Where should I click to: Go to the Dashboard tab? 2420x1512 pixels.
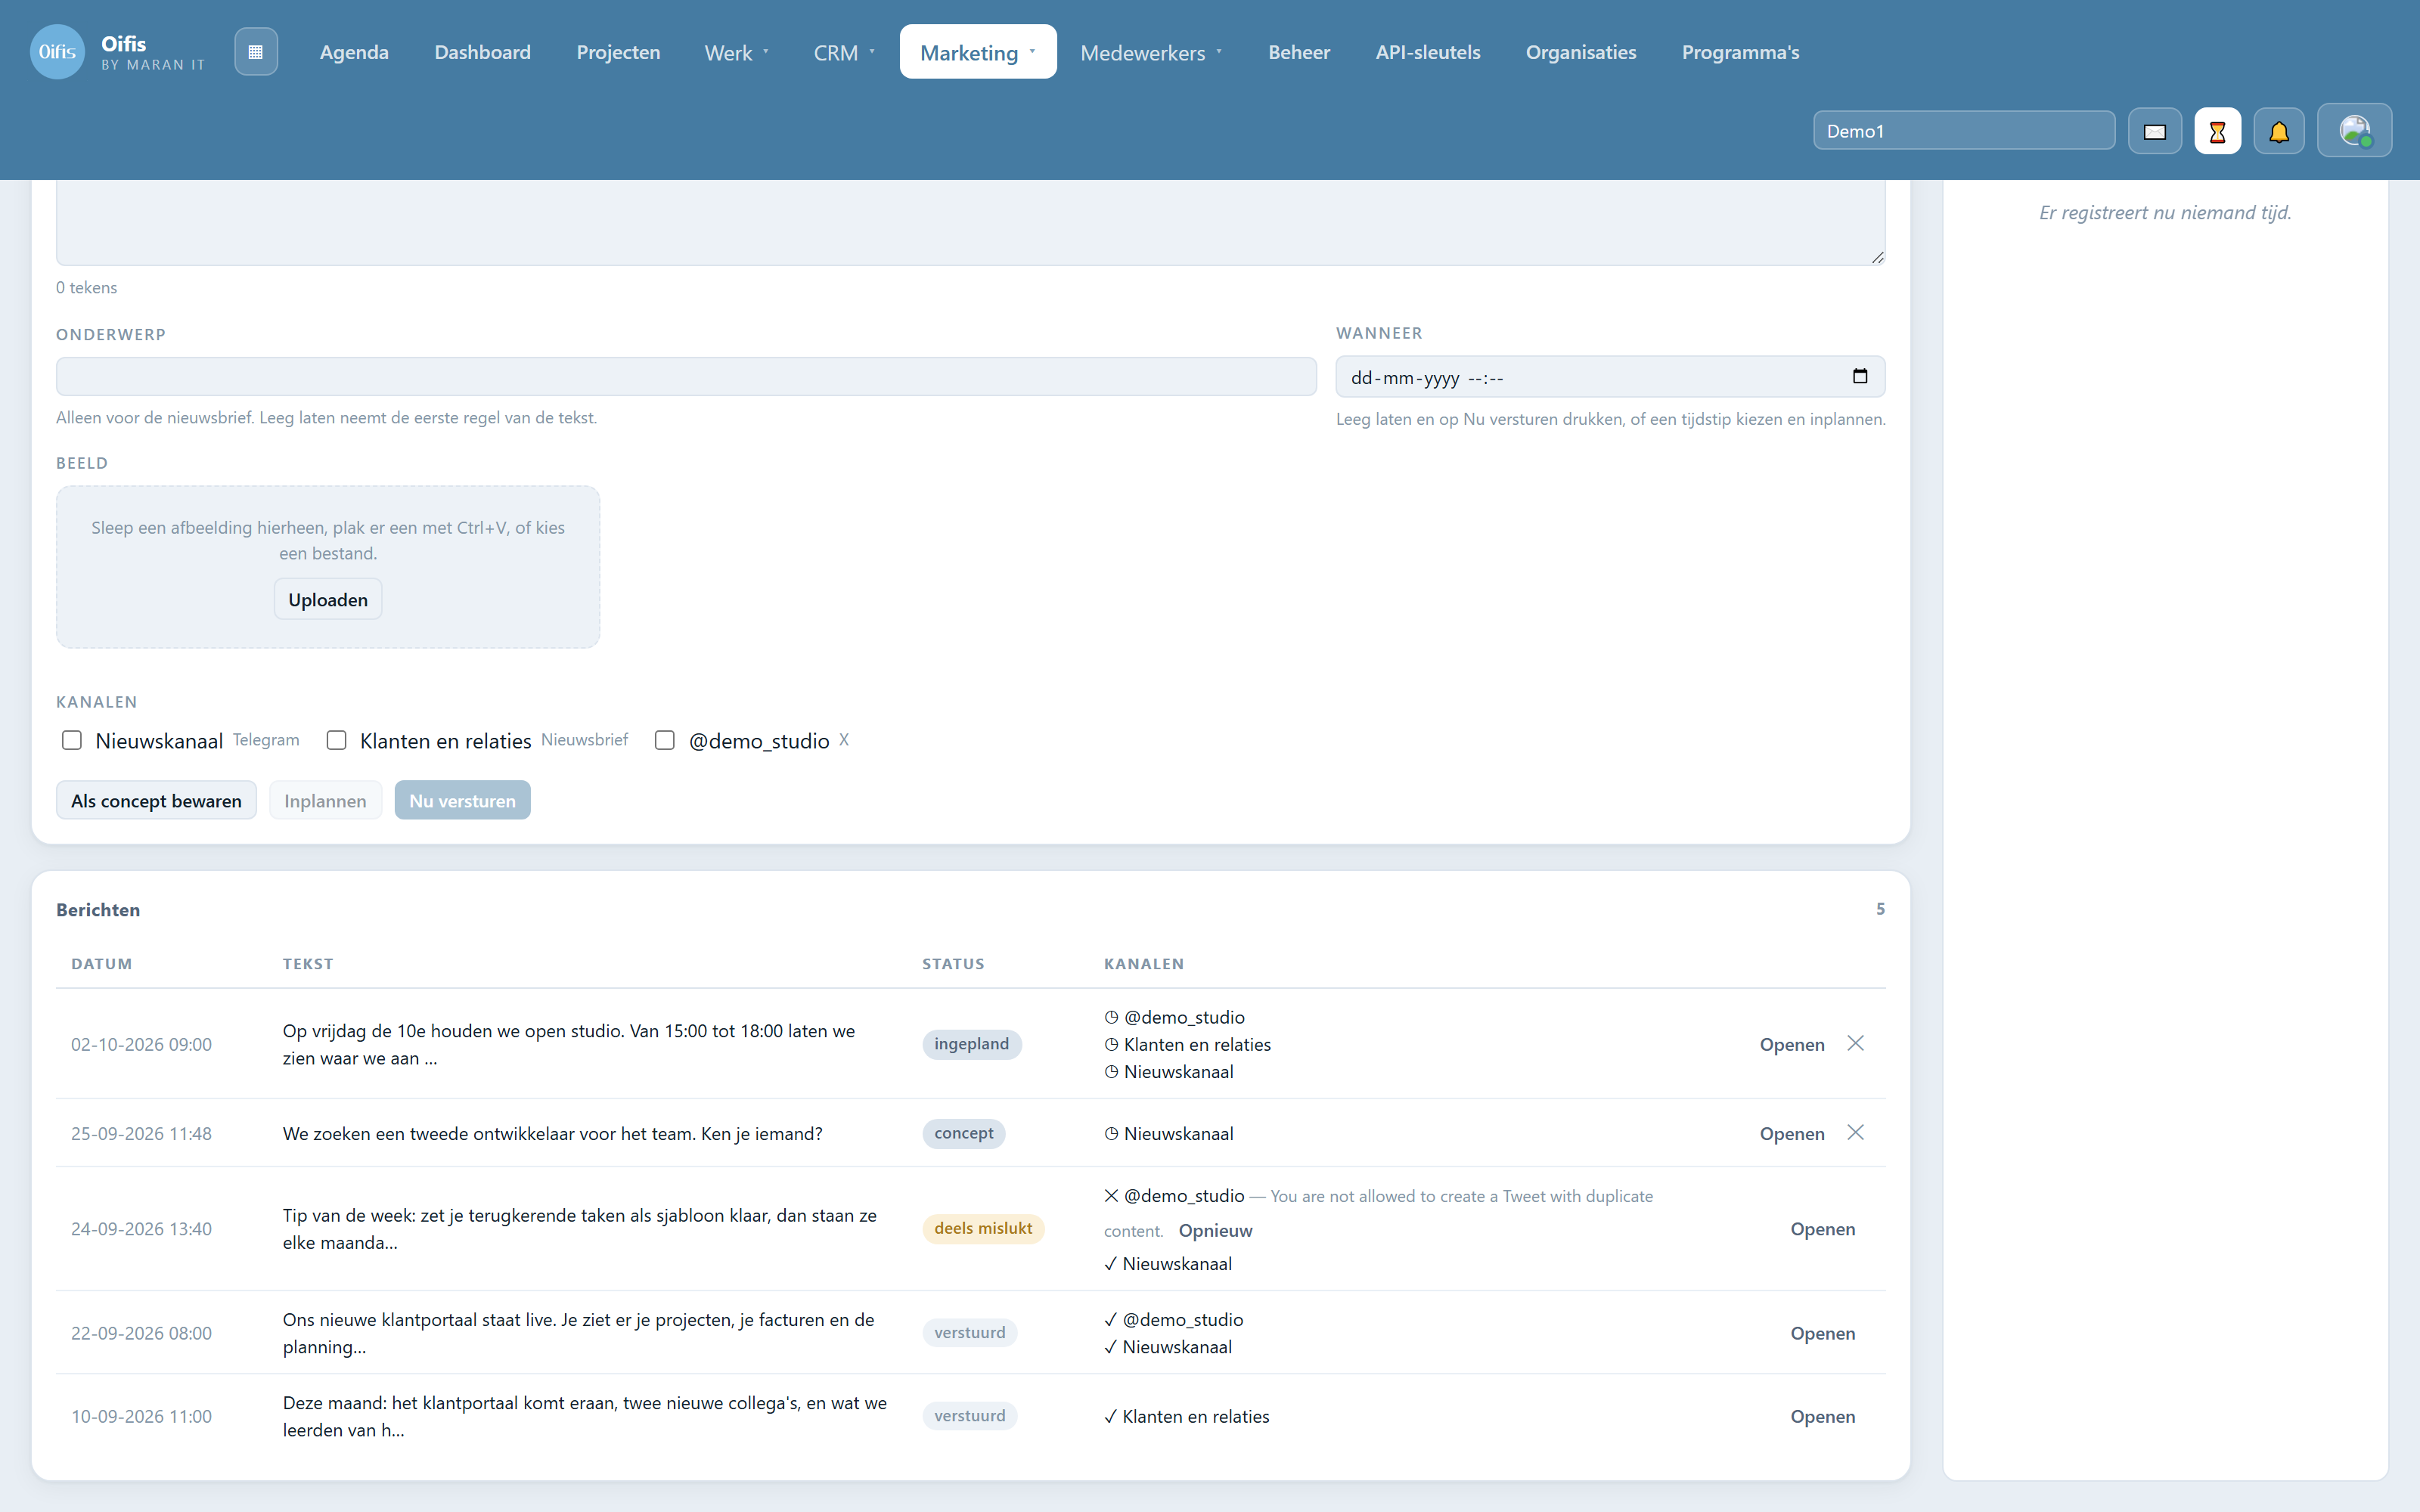click(482, 52)
